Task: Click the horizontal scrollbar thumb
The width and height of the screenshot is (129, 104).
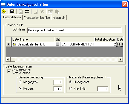Action: (x=13, y=59)
